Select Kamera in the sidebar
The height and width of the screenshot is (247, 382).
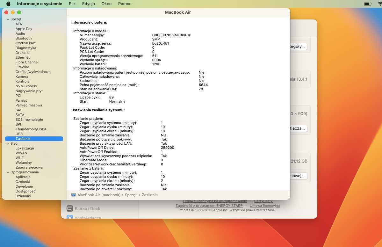pos(22,76)
